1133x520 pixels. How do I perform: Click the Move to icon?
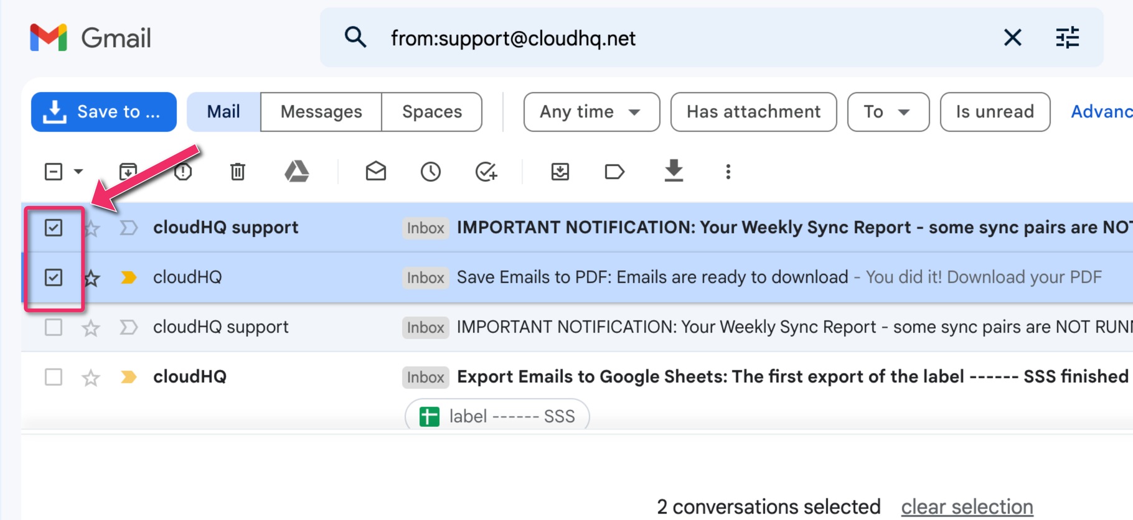pos(560,172)
